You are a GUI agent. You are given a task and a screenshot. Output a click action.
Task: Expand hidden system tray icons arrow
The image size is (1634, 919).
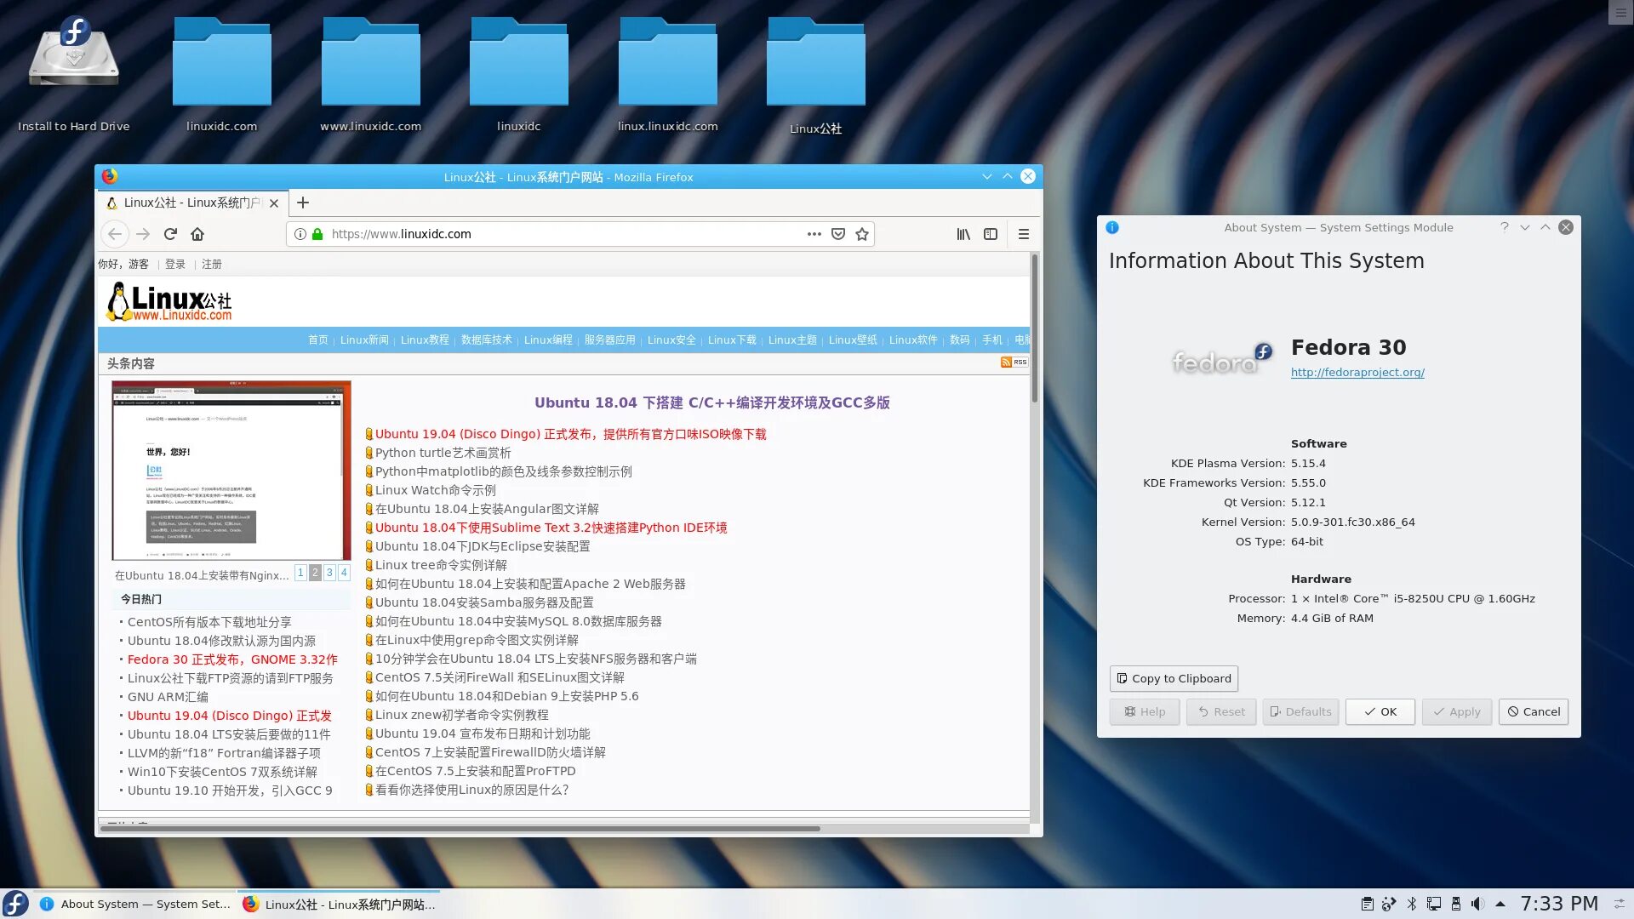pos(1500,904)
